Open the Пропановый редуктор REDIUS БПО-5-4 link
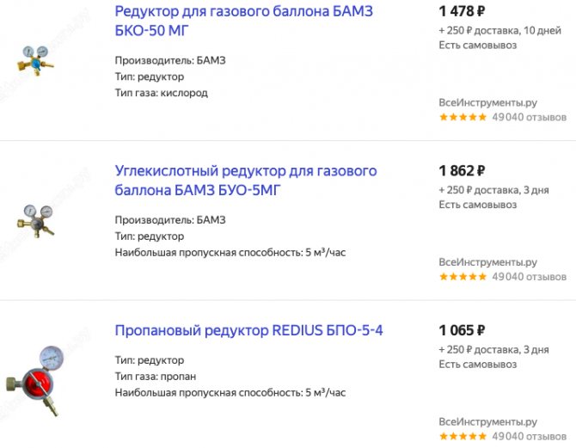Screen dimensions: 576x448 pyautogui.click(x=248, y=330)
